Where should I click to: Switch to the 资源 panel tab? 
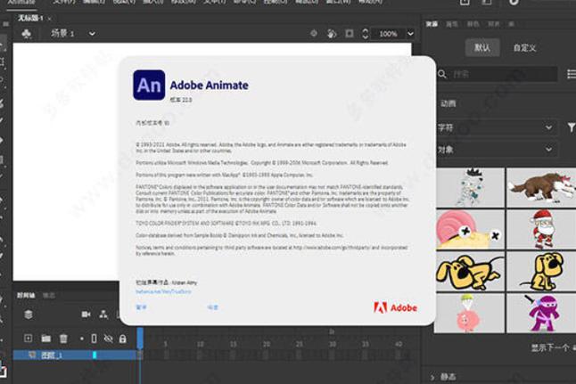[x=432, y=24]
